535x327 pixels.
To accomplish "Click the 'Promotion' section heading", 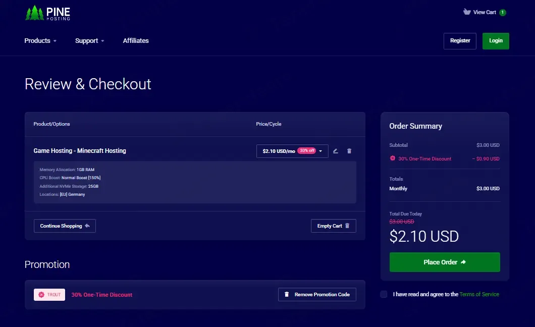I will point(47,264).
